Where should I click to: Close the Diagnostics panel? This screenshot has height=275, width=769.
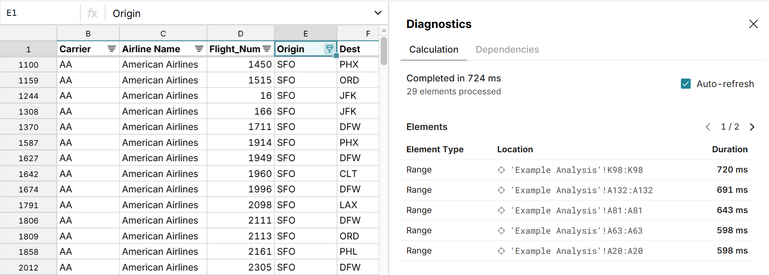[753, 24]
